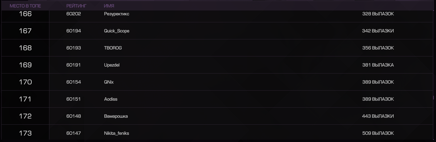
Task: Open the Nikita_feniks player entry
Action: tap(117, 133)
